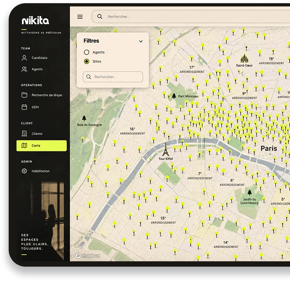Click the 18e Arrondissement map label
Screen dimensions: 290x281
click(271, 61)
